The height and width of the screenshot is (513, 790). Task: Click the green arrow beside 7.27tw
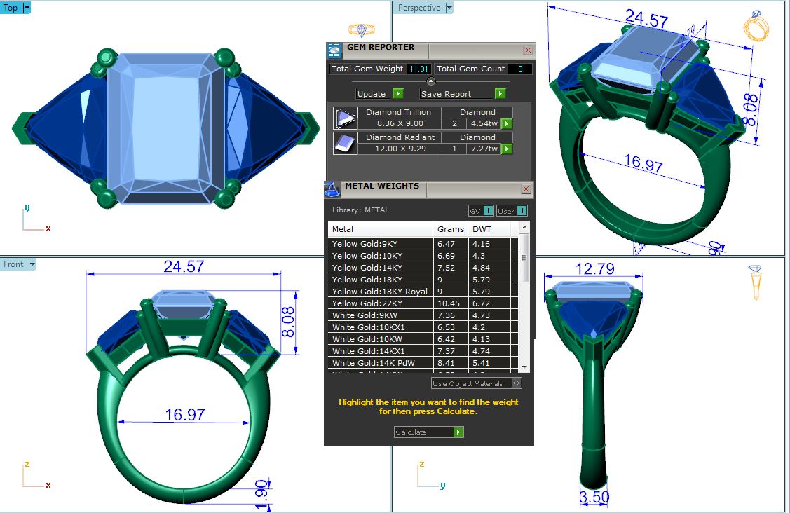click(507, 149)
